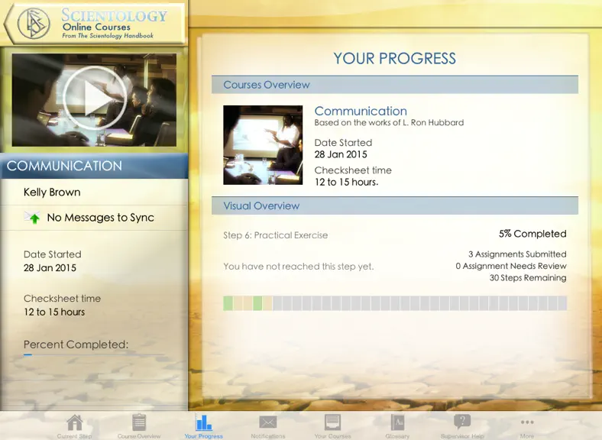Viewport: 602px width, 440px height.
Task: Play the Communication course video
Action: [x=94, y=98]
